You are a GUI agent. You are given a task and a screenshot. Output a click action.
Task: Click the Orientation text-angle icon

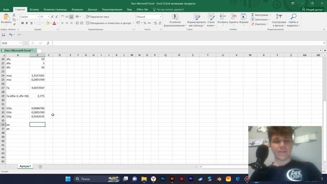pyautogui.click(x=77, y=17)
